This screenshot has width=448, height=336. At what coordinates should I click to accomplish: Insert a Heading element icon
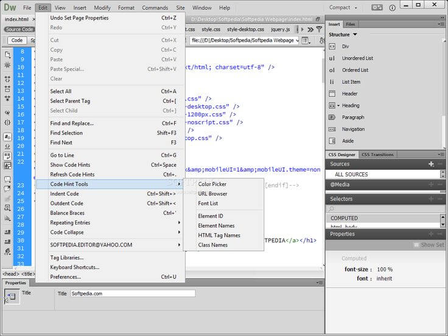coord(332,106)
